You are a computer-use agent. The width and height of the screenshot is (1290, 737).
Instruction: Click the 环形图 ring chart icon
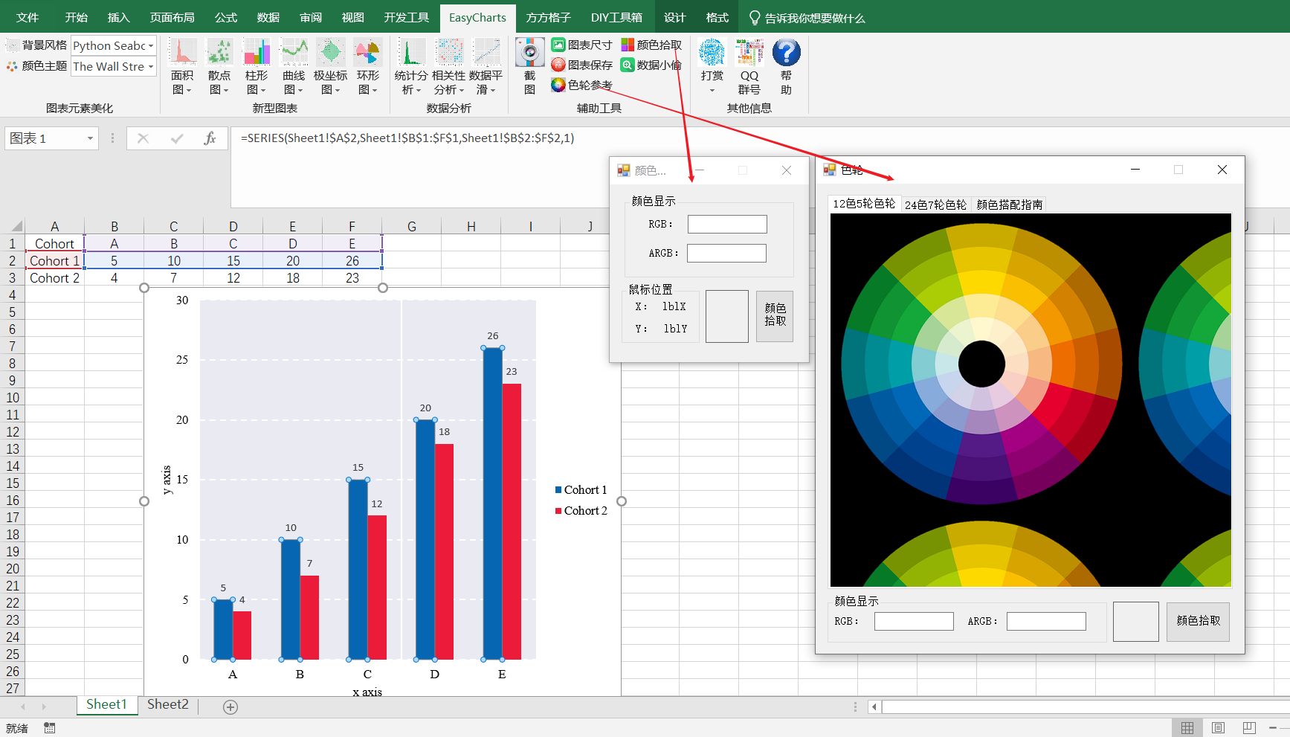point(368,53)
